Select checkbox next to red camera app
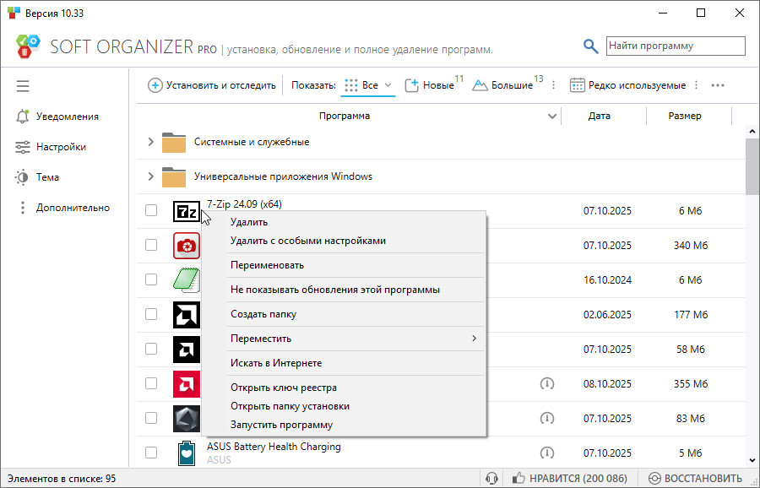 [x=151, y=245]
